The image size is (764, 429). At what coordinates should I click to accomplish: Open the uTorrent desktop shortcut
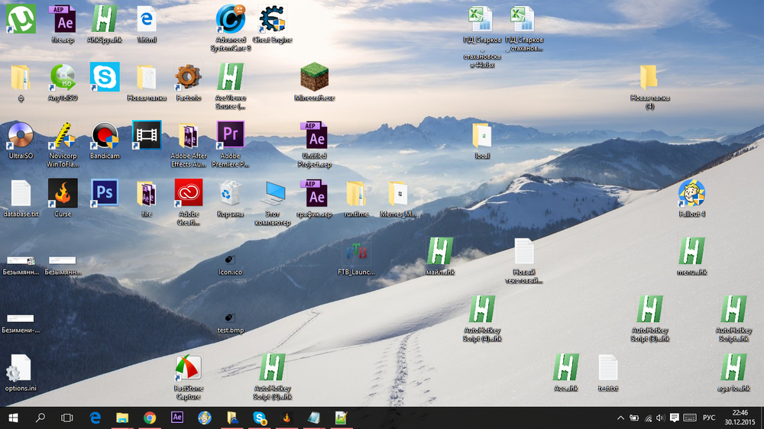tap(21, 18)
